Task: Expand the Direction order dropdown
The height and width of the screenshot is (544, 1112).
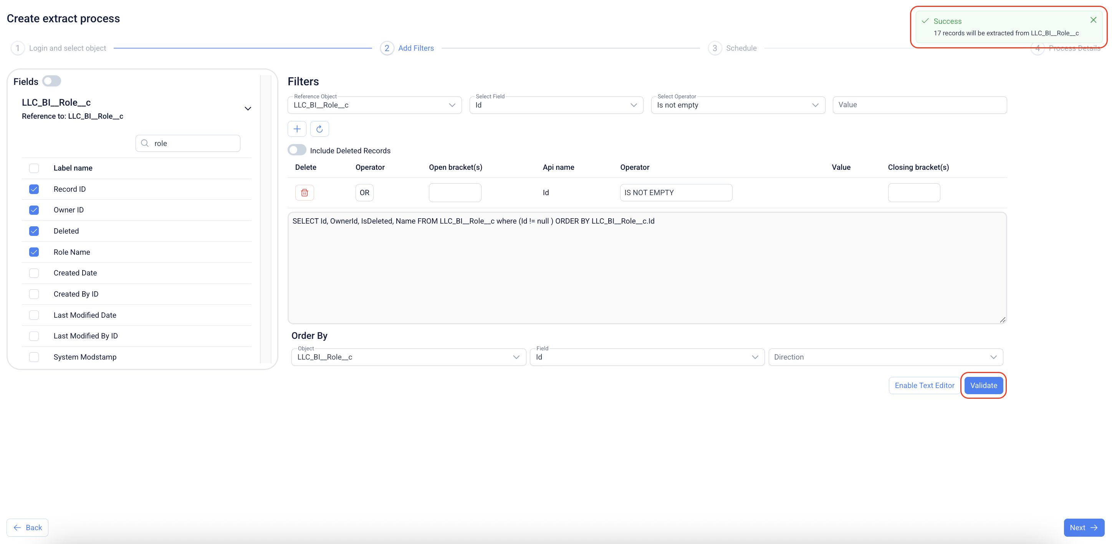Action: click(885, 357)
